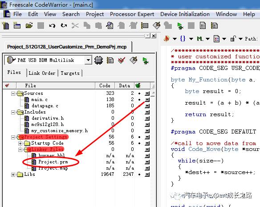260x207 pixels.
Task: Toggle debug dot for Startup Code row
Action: coord(139,143)
